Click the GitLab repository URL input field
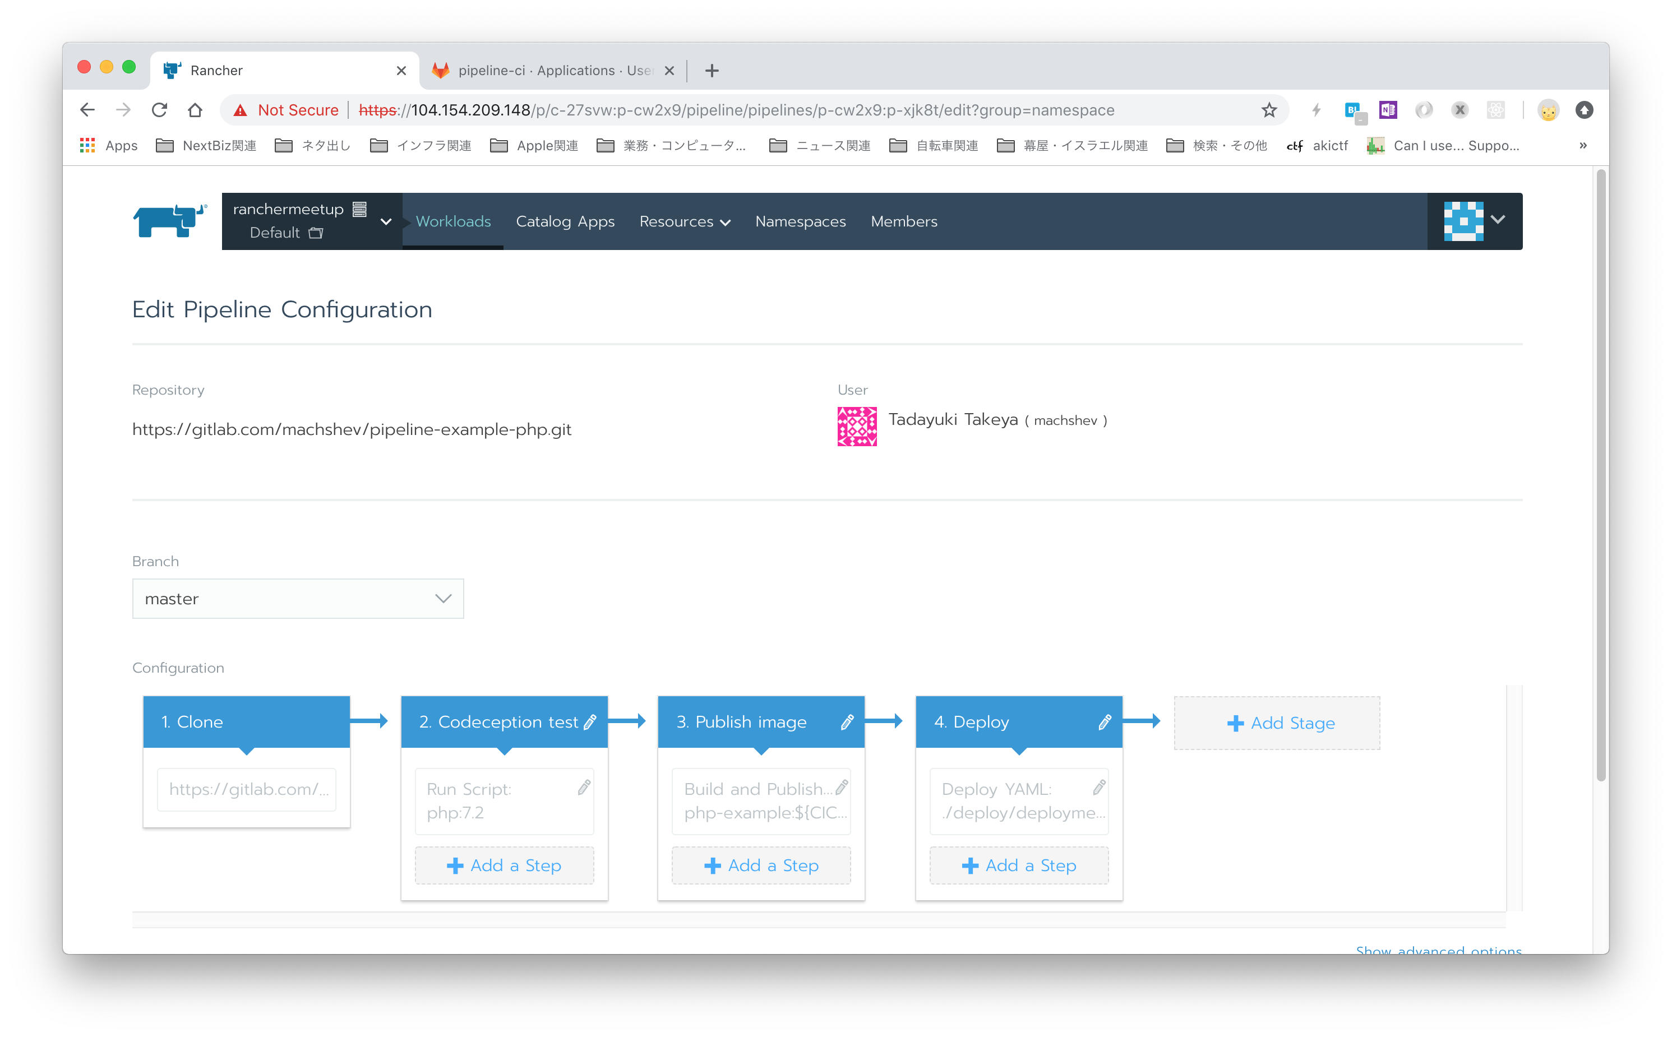 [x=353, y=429]
